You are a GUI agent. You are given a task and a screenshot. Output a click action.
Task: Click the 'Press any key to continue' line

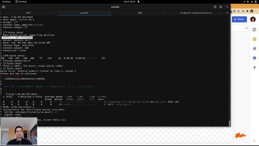click(x=19, y=73)
